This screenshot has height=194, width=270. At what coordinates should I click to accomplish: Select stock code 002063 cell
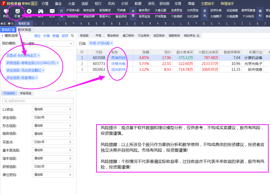(99, 70)
